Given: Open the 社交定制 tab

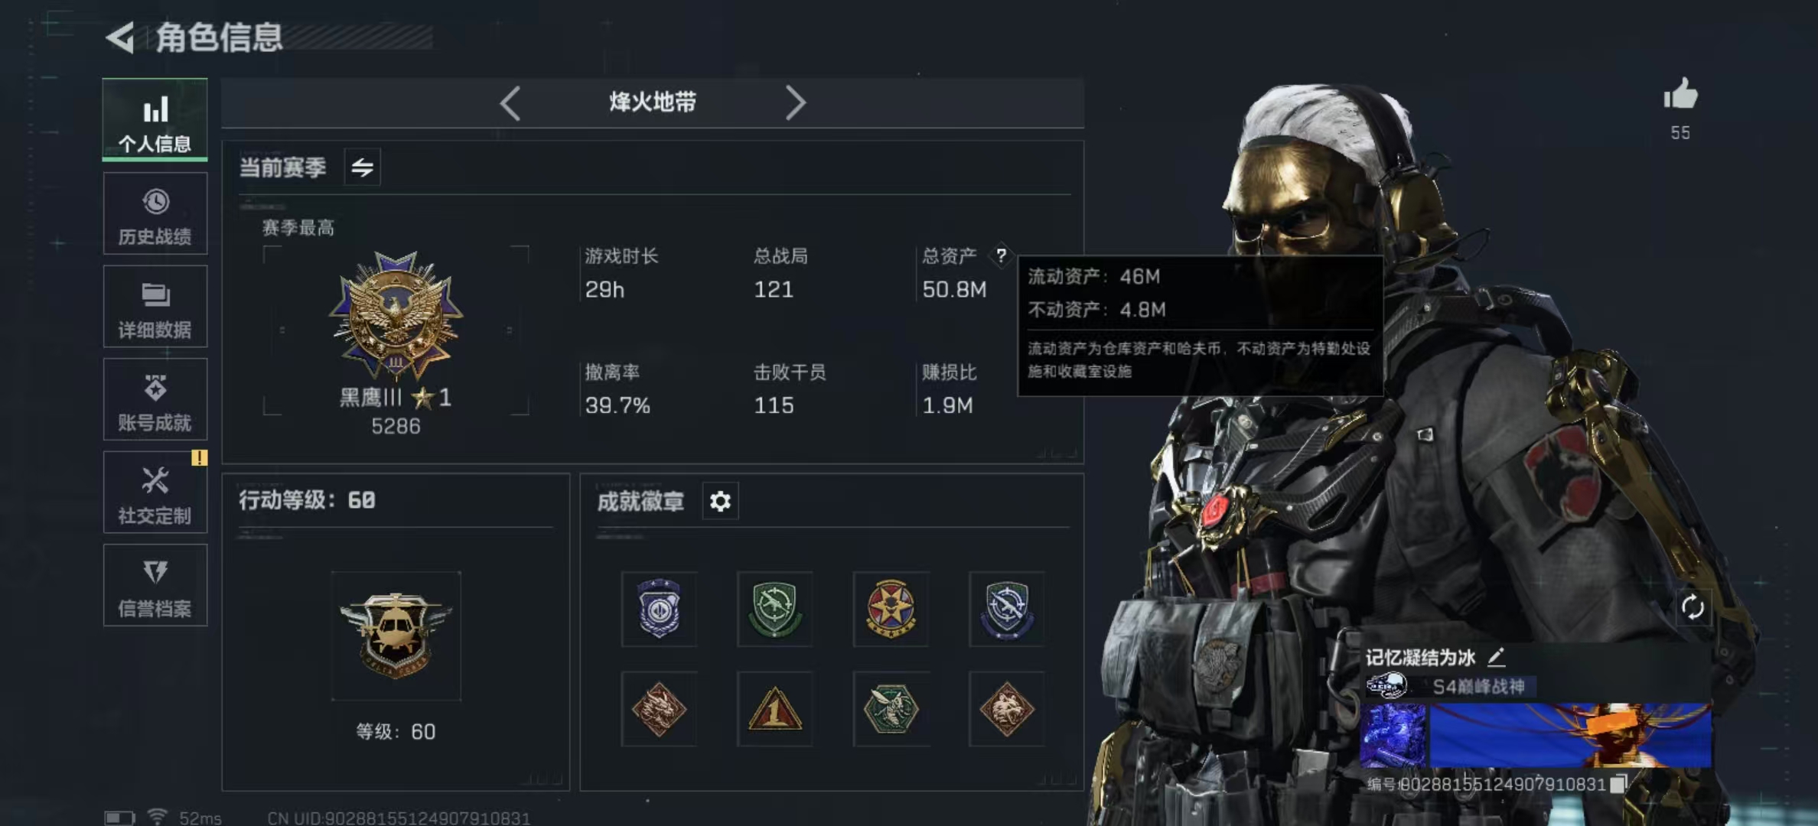Looking at the screenshot, I should pyautogui.click(x=155, y=493).
